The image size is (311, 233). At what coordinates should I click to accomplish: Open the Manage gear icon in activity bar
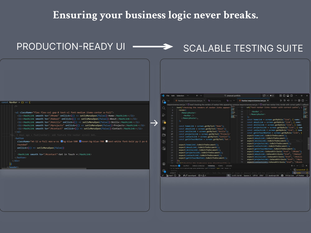[x=164, y=171]
